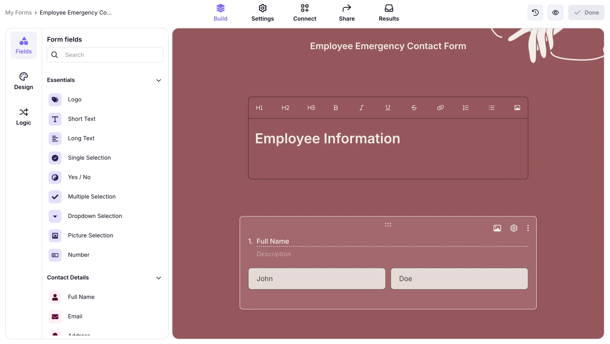This screenshot has height=344, width=610.
Task: Add an image to the Full Name field
Action: click(497, 228)
